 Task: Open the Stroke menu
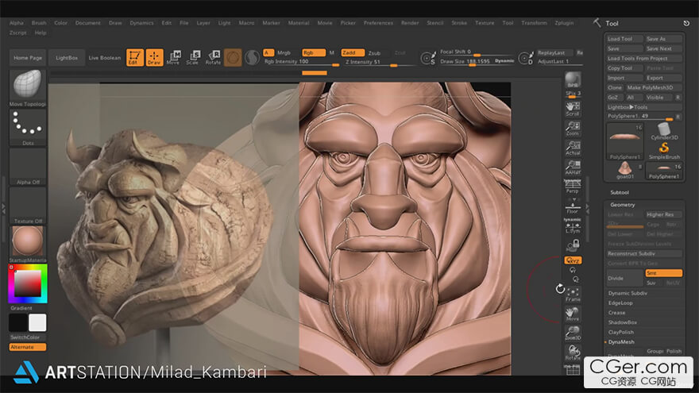(x=459, y=23)
